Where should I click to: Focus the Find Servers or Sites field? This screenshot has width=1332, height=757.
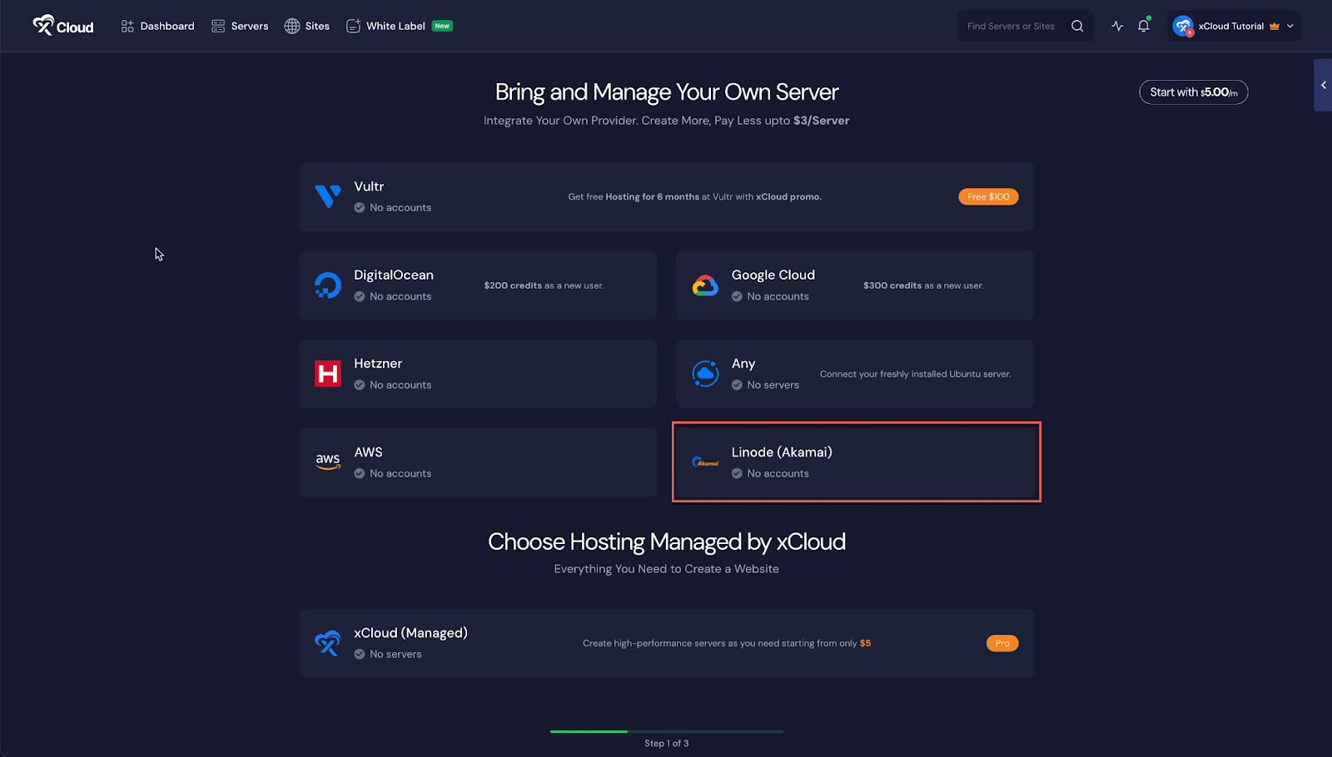coord(1011,26)
